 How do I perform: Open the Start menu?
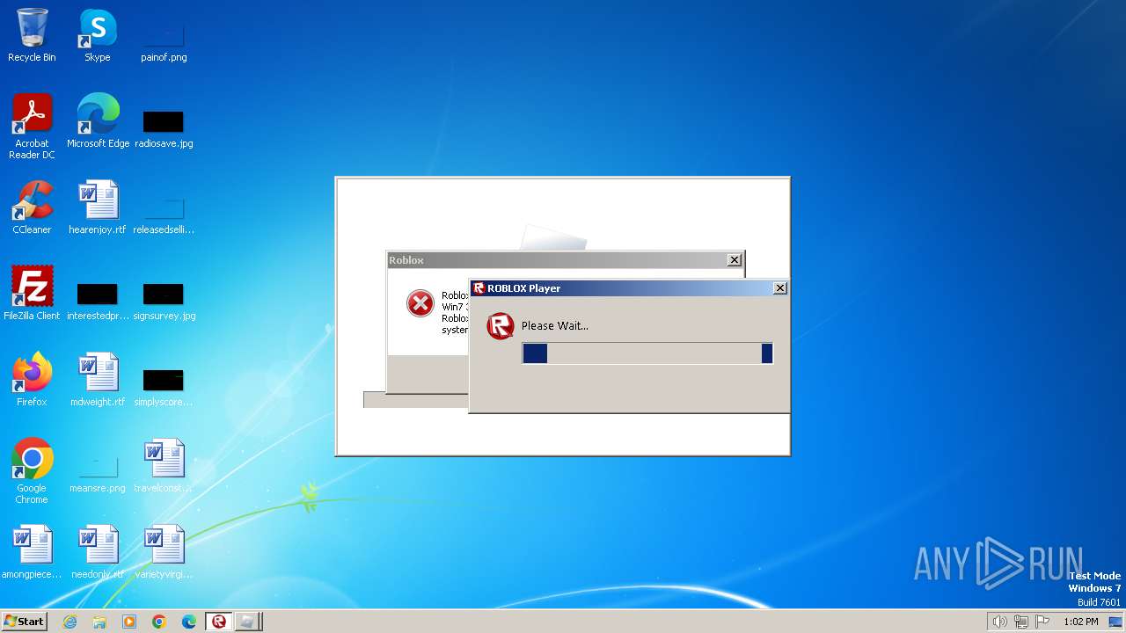pos(25,622)
